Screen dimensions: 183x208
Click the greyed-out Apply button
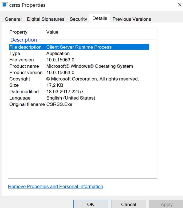click(166, 204)
